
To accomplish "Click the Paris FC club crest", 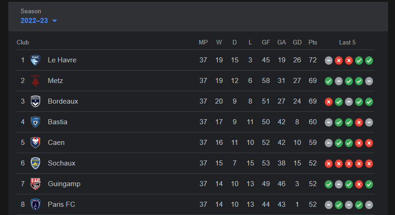I will click(x=35, y=204).
